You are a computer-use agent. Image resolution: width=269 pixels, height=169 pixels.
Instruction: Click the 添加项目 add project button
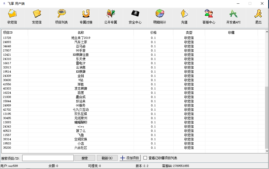[x=130, y=158]
